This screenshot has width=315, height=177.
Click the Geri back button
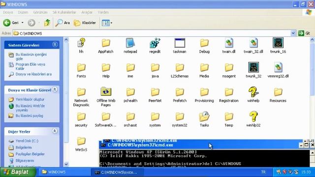[x=11, y=23]
